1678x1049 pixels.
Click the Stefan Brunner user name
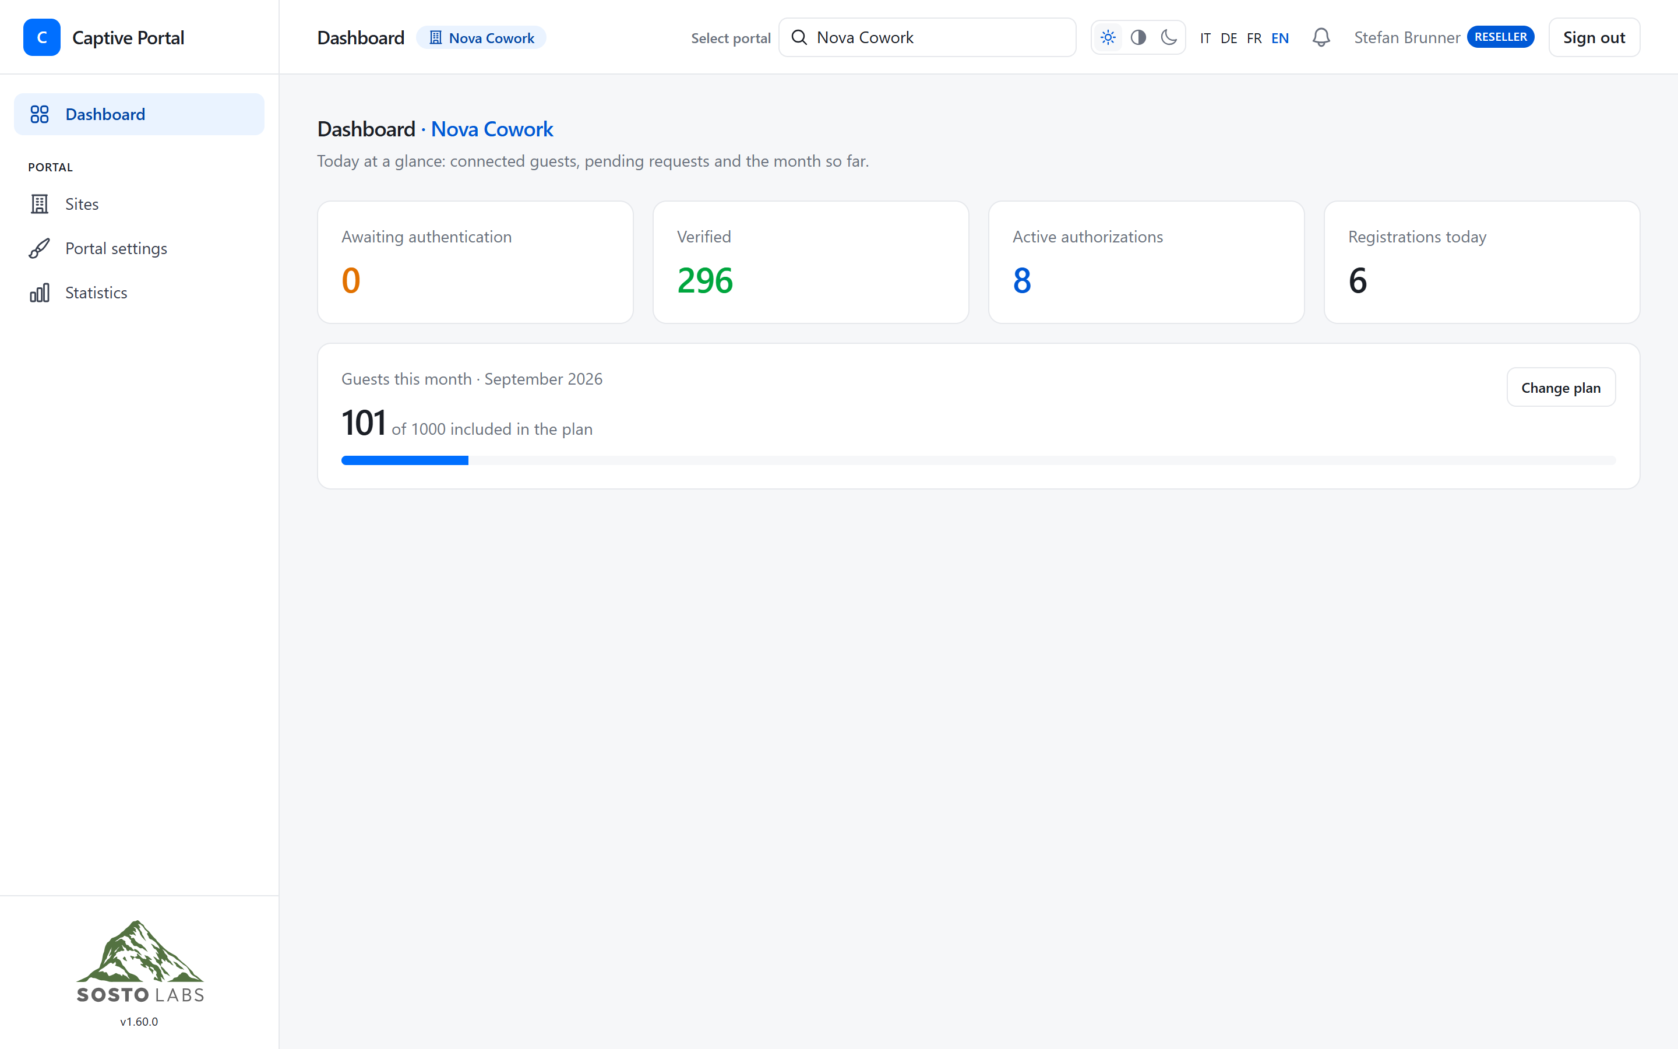coord(1407,37)
